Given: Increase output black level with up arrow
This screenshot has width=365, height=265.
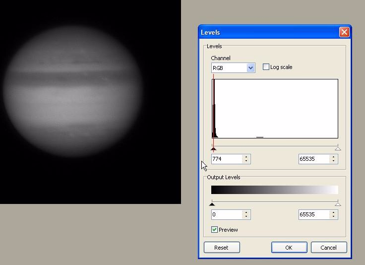Looking at the screenshot, I should (246, 212).
